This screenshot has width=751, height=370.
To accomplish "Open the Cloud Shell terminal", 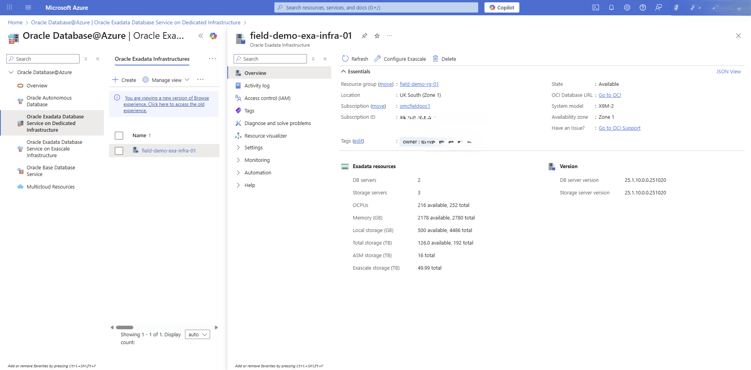I will [596, 7].
